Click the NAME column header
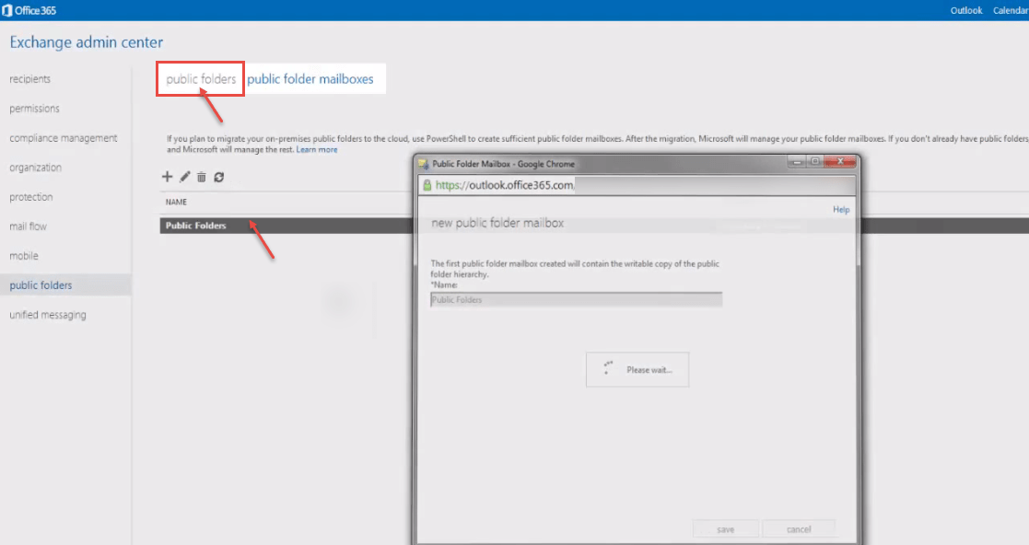The height and width of the screenshot is (545, 1029). [176, 202]
